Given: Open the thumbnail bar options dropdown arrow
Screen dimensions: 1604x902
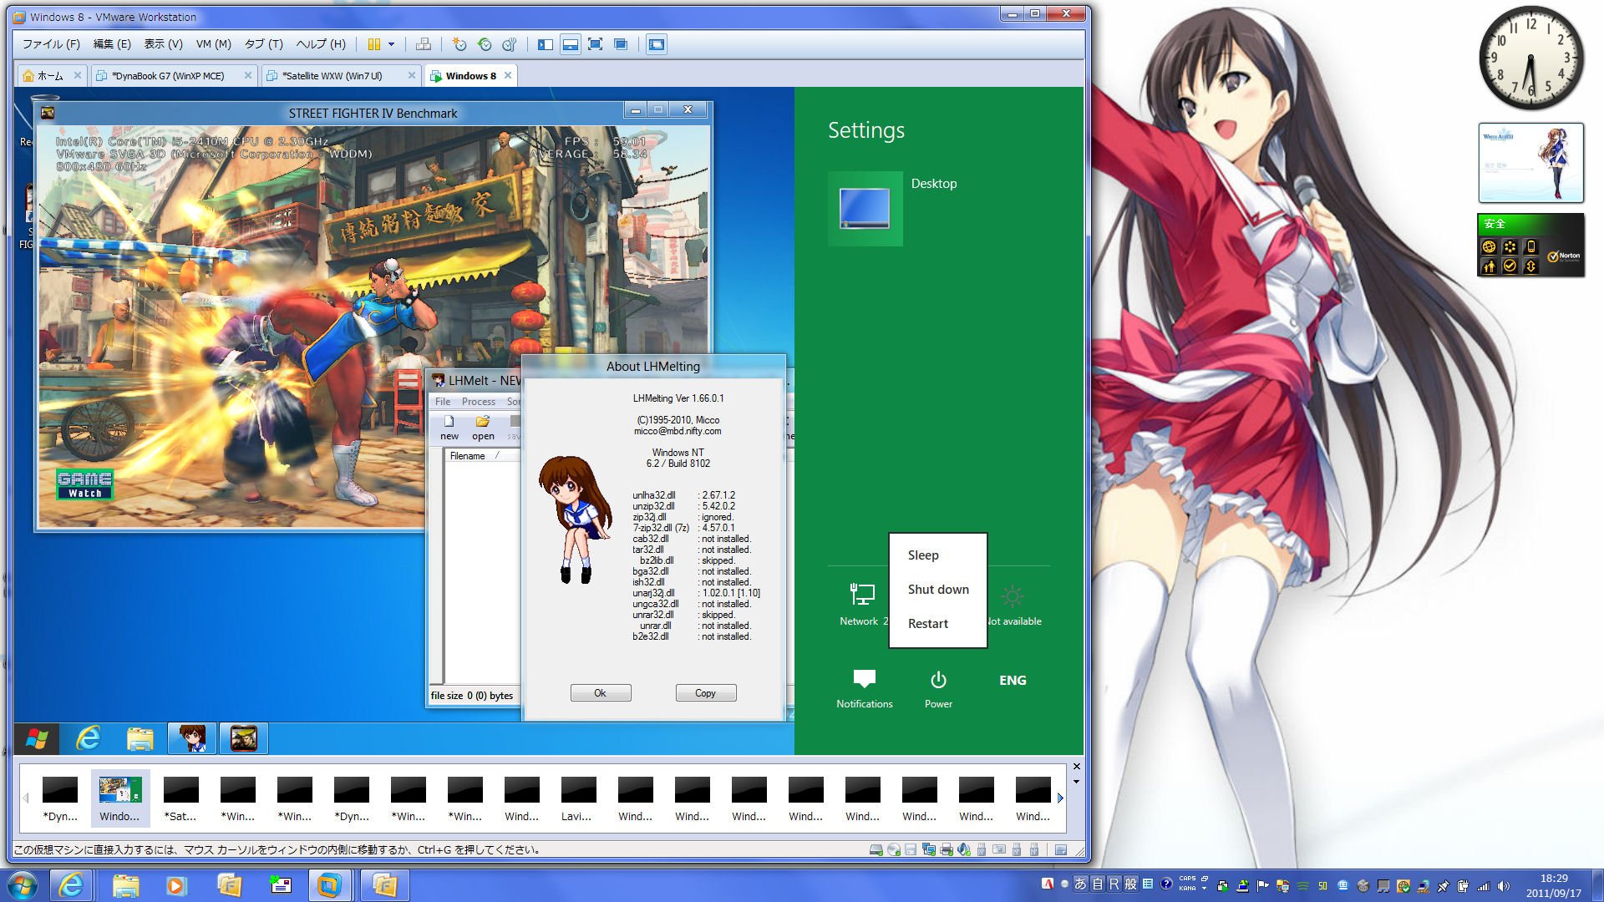Looking at the screenshot, I should point(1076,782).
